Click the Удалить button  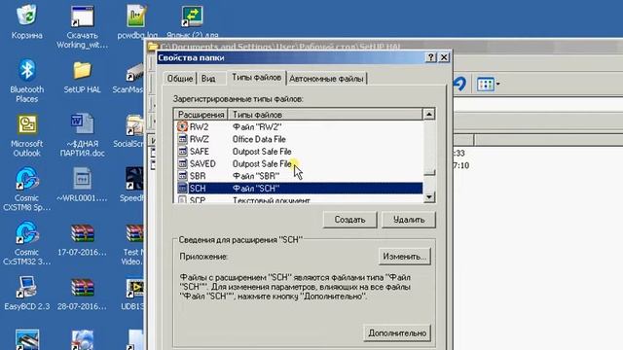(409, 220)
